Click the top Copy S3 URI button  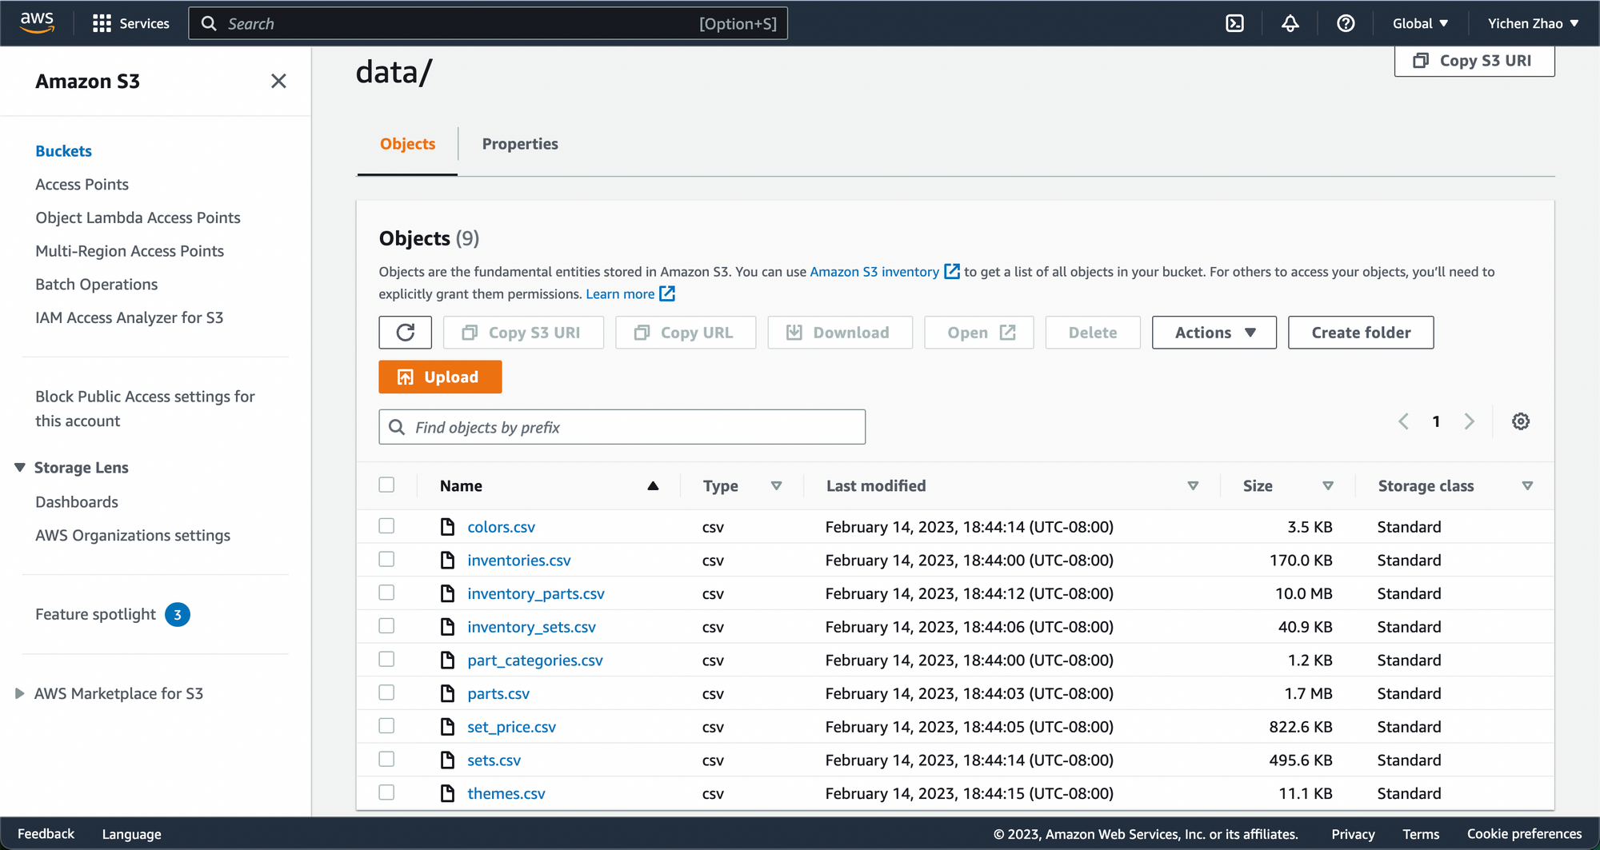coord(1474,61)
